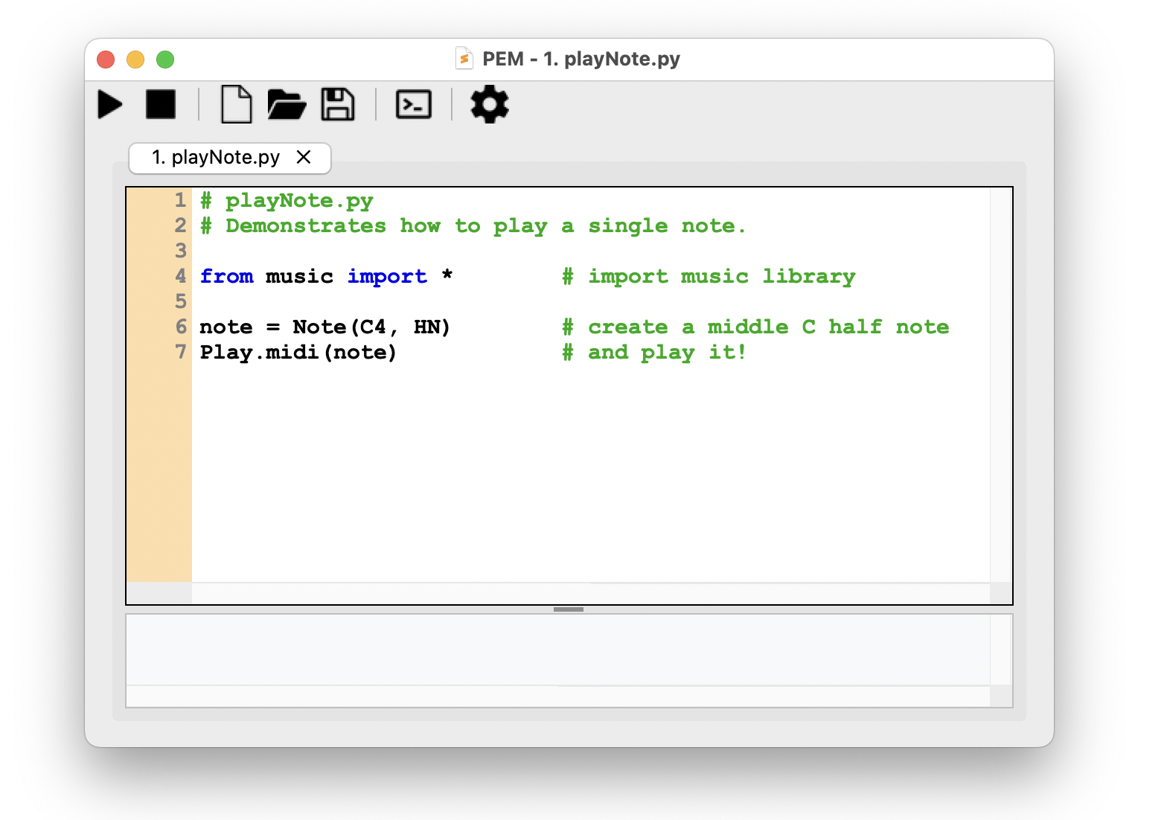
Task: Open a file with the folder icon
Action: pyautogui.click(x=287, y=104)
